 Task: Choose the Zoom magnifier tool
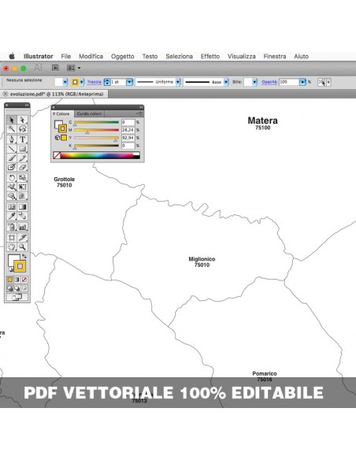pos(22,247)
